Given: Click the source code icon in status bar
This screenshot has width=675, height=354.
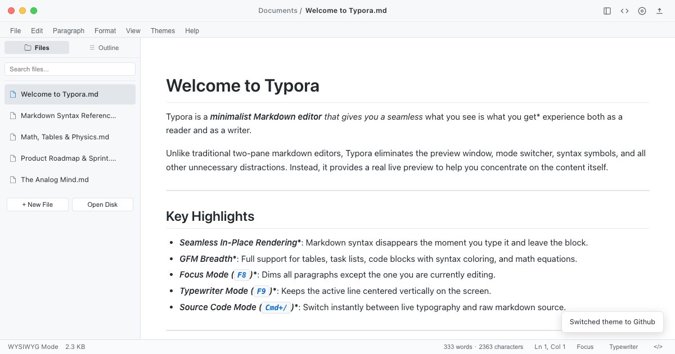Looking at the screenshot, I should coord(658,347).
